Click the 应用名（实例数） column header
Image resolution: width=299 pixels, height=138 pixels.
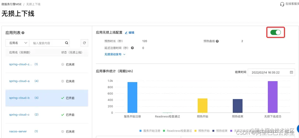pyautogui.click(x=20, y=53)
